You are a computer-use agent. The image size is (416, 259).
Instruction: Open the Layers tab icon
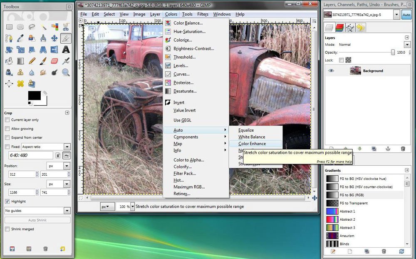pos(329,27)
